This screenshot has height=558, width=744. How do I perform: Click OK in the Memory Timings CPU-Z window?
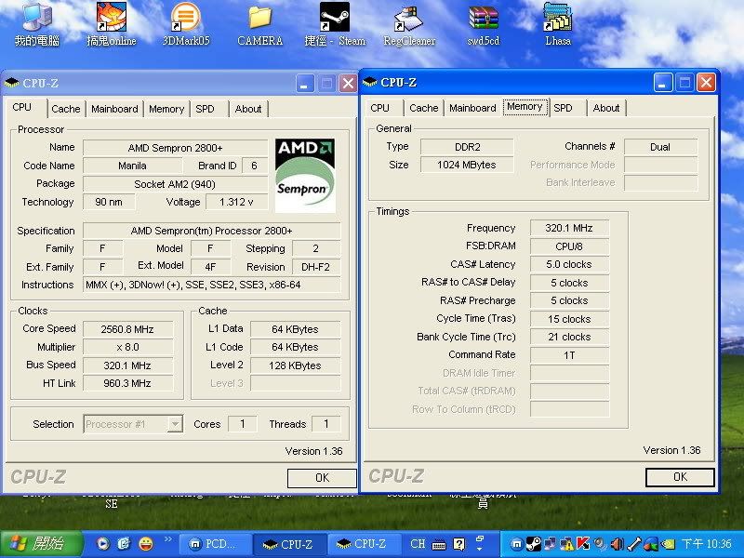(680, 477)
